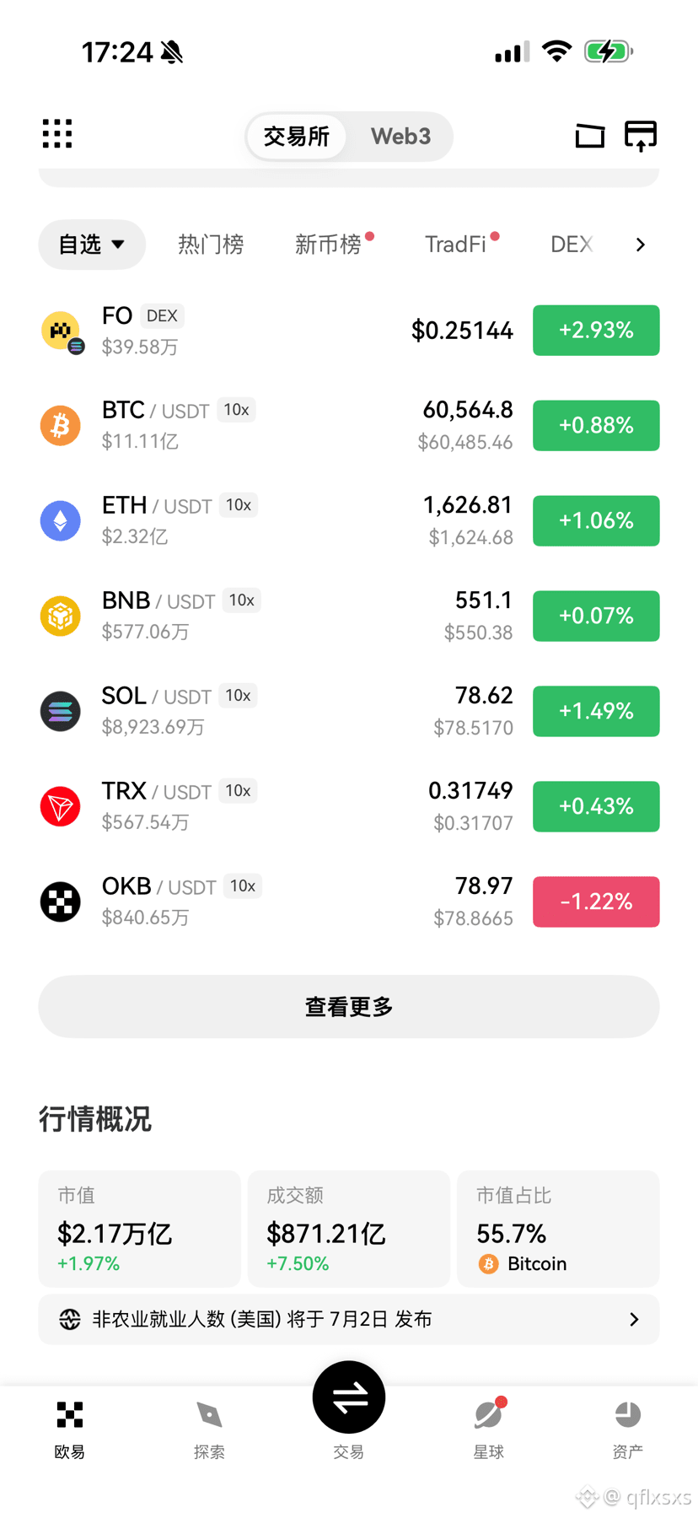This screenshot has height=1518, width=698.
Task: Select the TradFi tab
Action: coord(456,245)
